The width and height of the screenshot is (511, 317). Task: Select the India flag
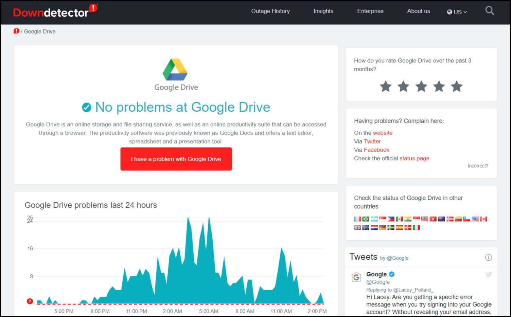point(408,219)
